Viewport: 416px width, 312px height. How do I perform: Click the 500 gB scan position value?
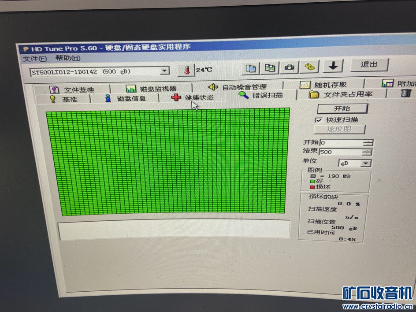click(344, 228)
